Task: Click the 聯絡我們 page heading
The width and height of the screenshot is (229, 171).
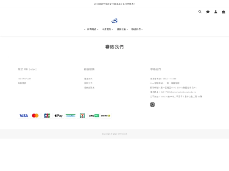Action: [x=114, y=47]
